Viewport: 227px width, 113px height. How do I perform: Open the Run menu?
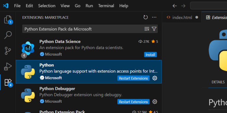(x=89, y=6)
